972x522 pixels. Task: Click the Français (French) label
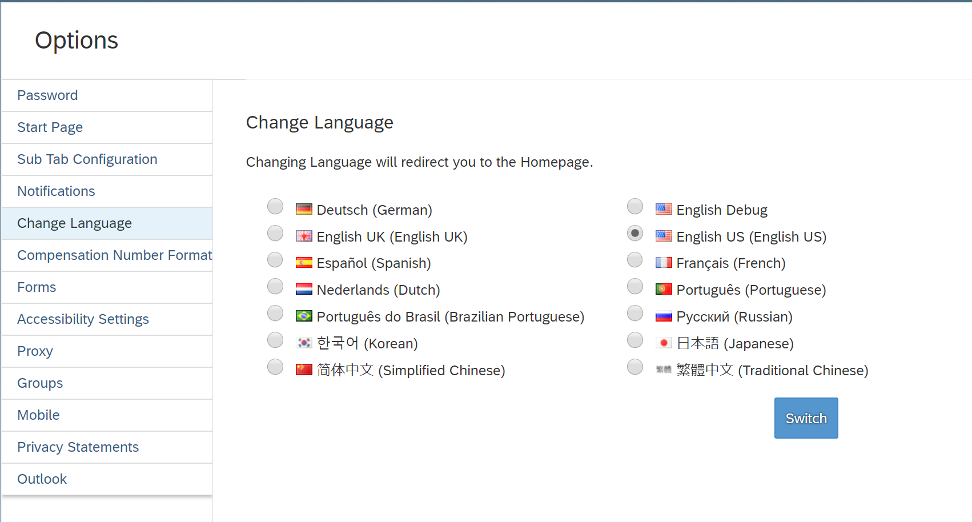coord(731,263)
